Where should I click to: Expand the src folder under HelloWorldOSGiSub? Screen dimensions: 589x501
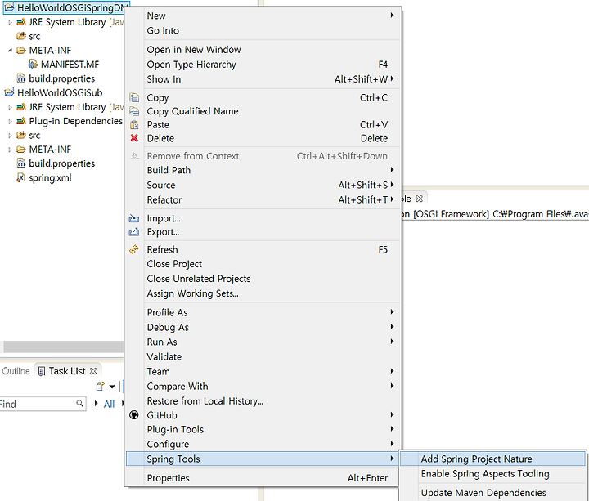(x=10, y=136)
